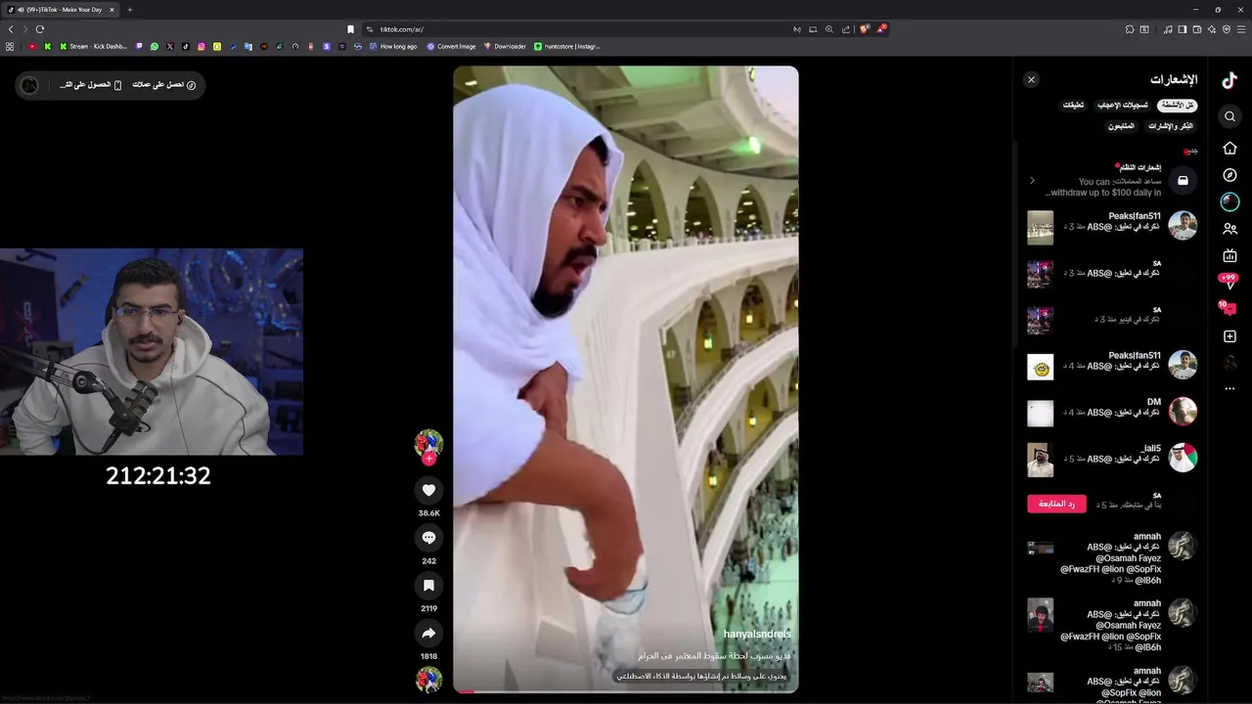
Task: Open video comments via speech bubble icon
Action: click(428, 538)
